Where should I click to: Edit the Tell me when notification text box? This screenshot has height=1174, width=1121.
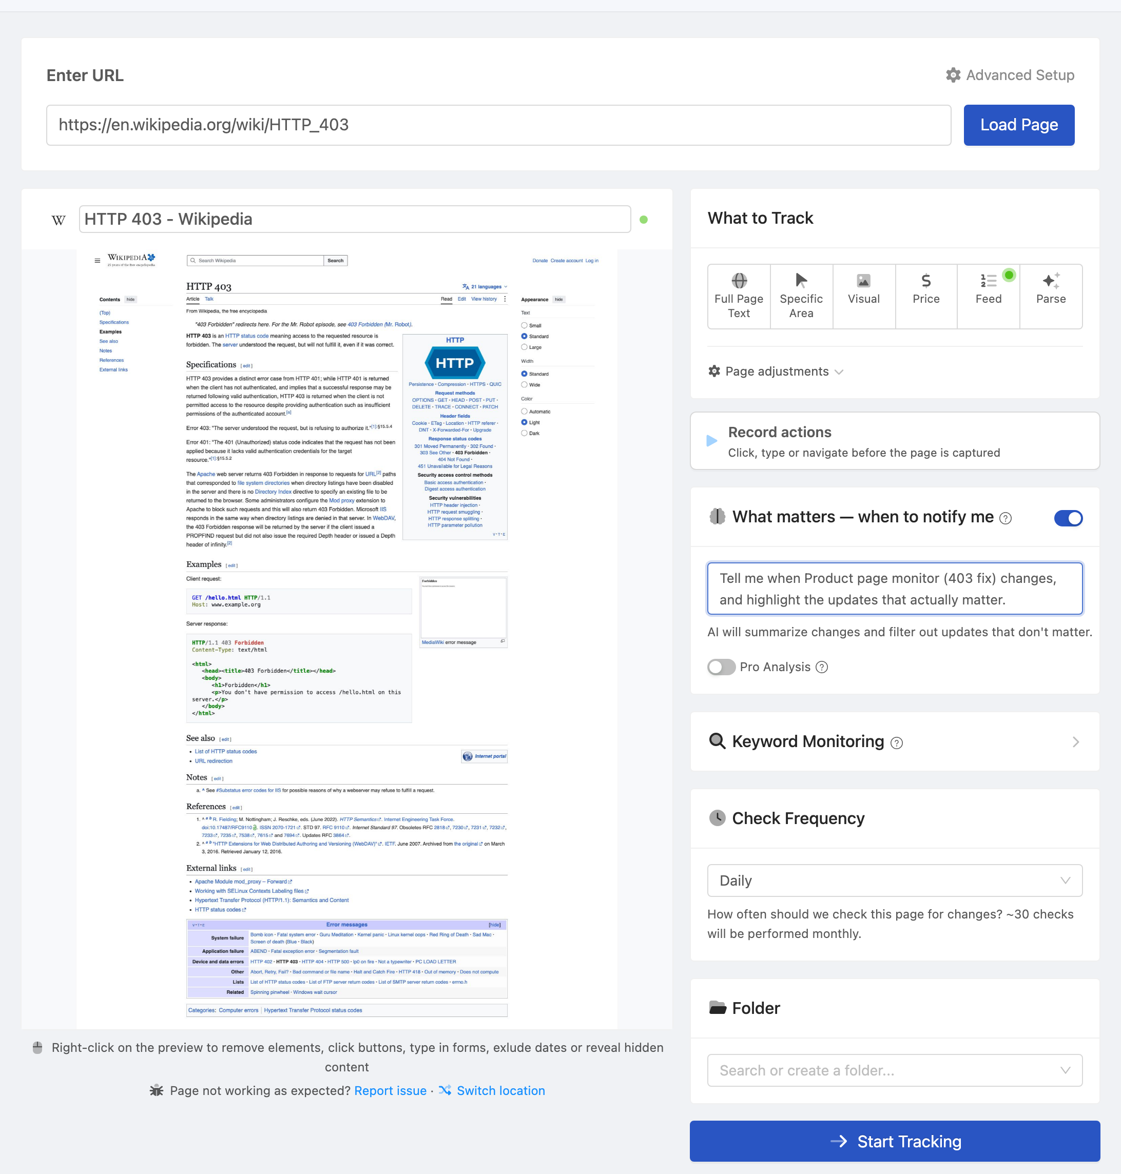tap(895, 589)
